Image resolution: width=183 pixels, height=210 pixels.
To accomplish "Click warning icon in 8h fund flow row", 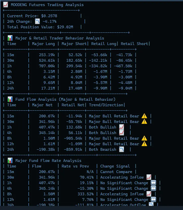I will pyautogui.click(x=144, y=138).
